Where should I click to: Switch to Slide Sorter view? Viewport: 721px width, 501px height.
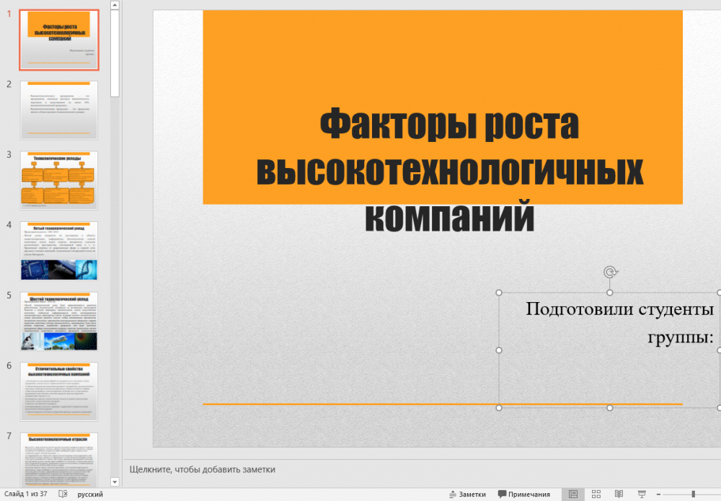click(596, 494)
